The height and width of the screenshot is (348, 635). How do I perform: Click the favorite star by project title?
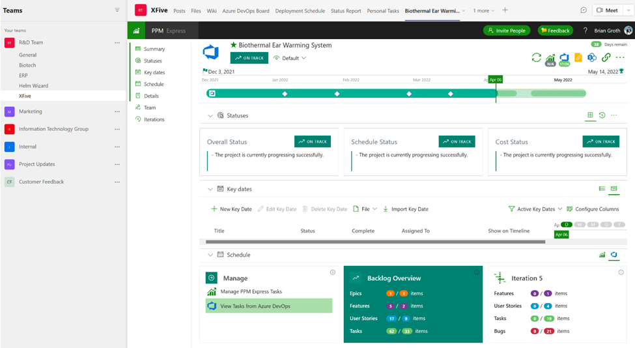[x=233, y=45]
